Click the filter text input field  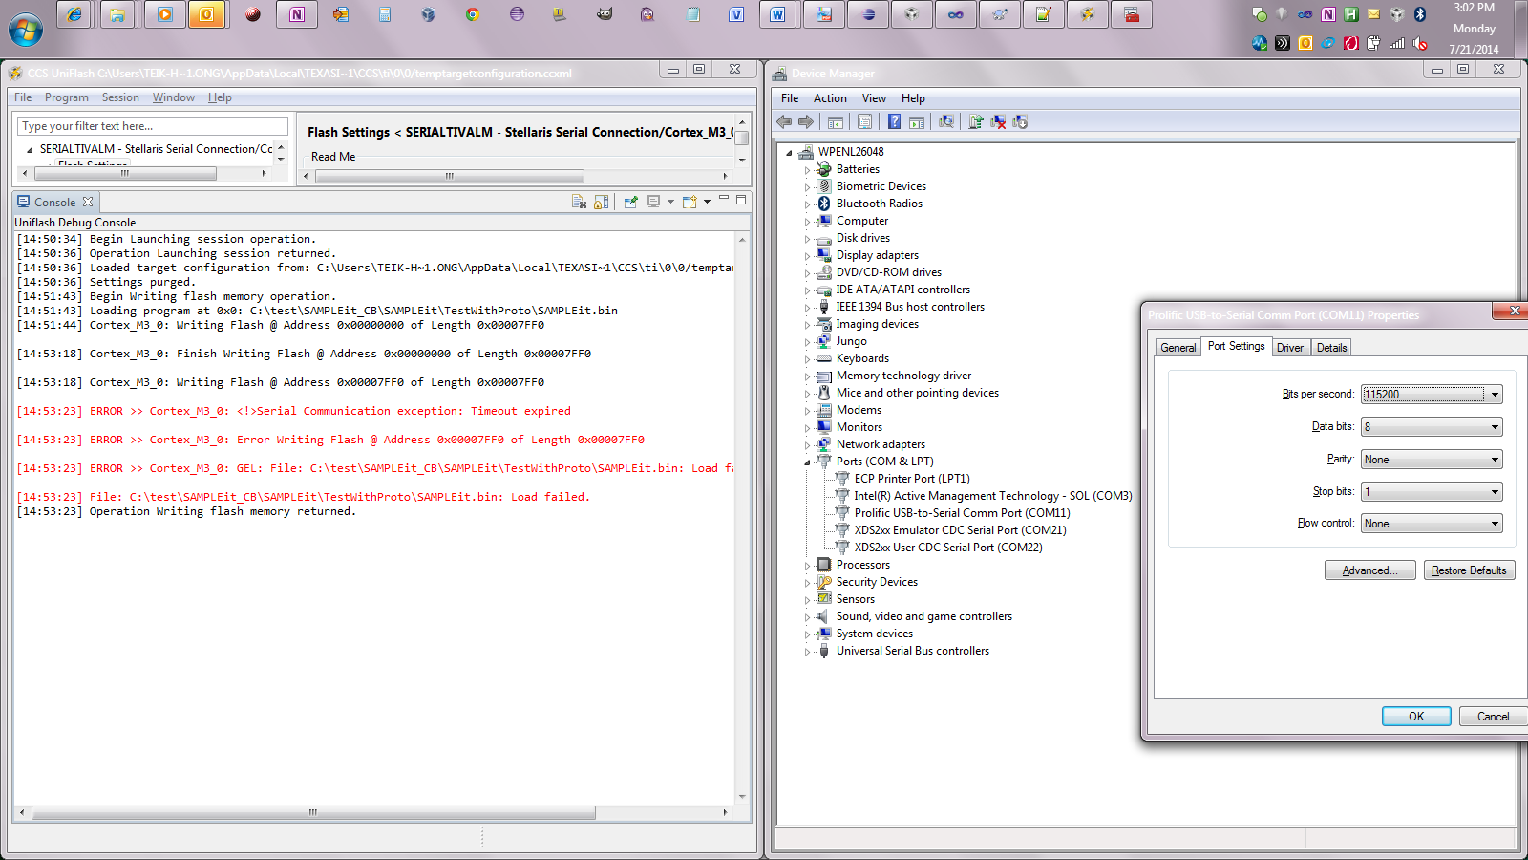pyautogui.click(x=153, y=126)
